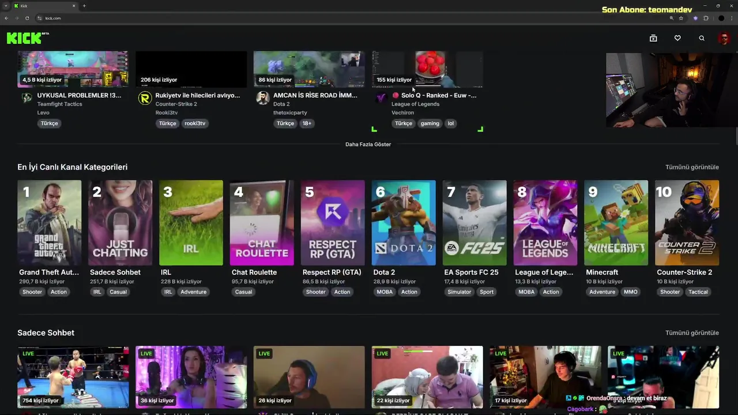The width and height of the screenshot is (738, 415).
Task: Open browser zoom magnifier icon in address bar
Action: 671,18
